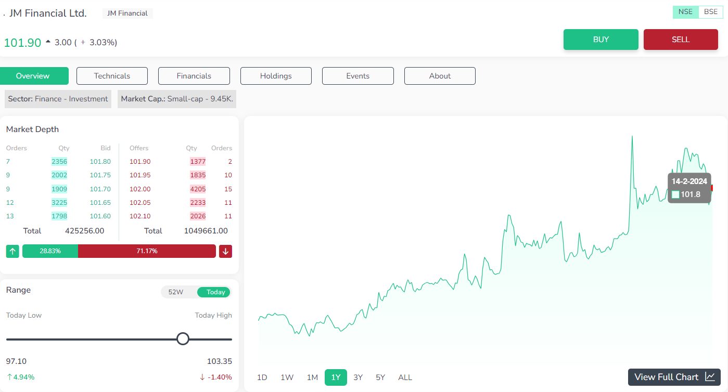Click offer price 101.90

coord(140,162)
